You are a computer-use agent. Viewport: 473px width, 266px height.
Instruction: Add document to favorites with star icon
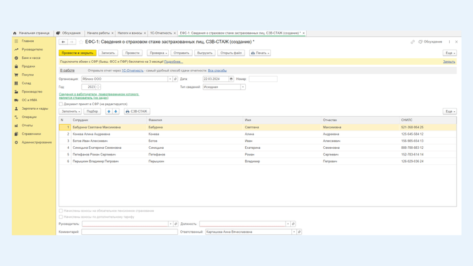(81, 42)
